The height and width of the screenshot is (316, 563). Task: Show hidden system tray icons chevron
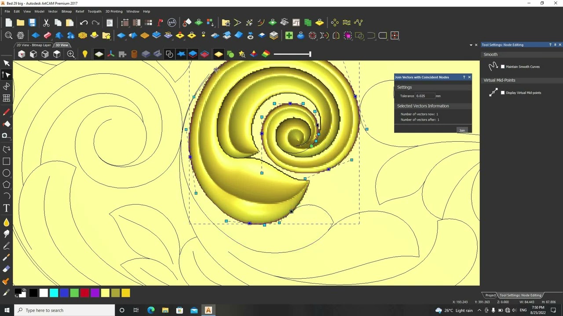[479, 310]
